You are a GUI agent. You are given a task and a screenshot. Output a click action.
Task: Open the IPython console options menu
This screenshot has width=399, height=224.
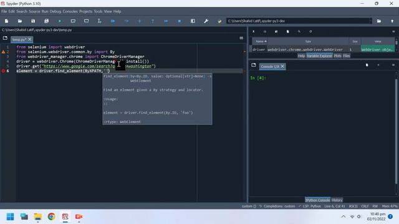point(393,65)
